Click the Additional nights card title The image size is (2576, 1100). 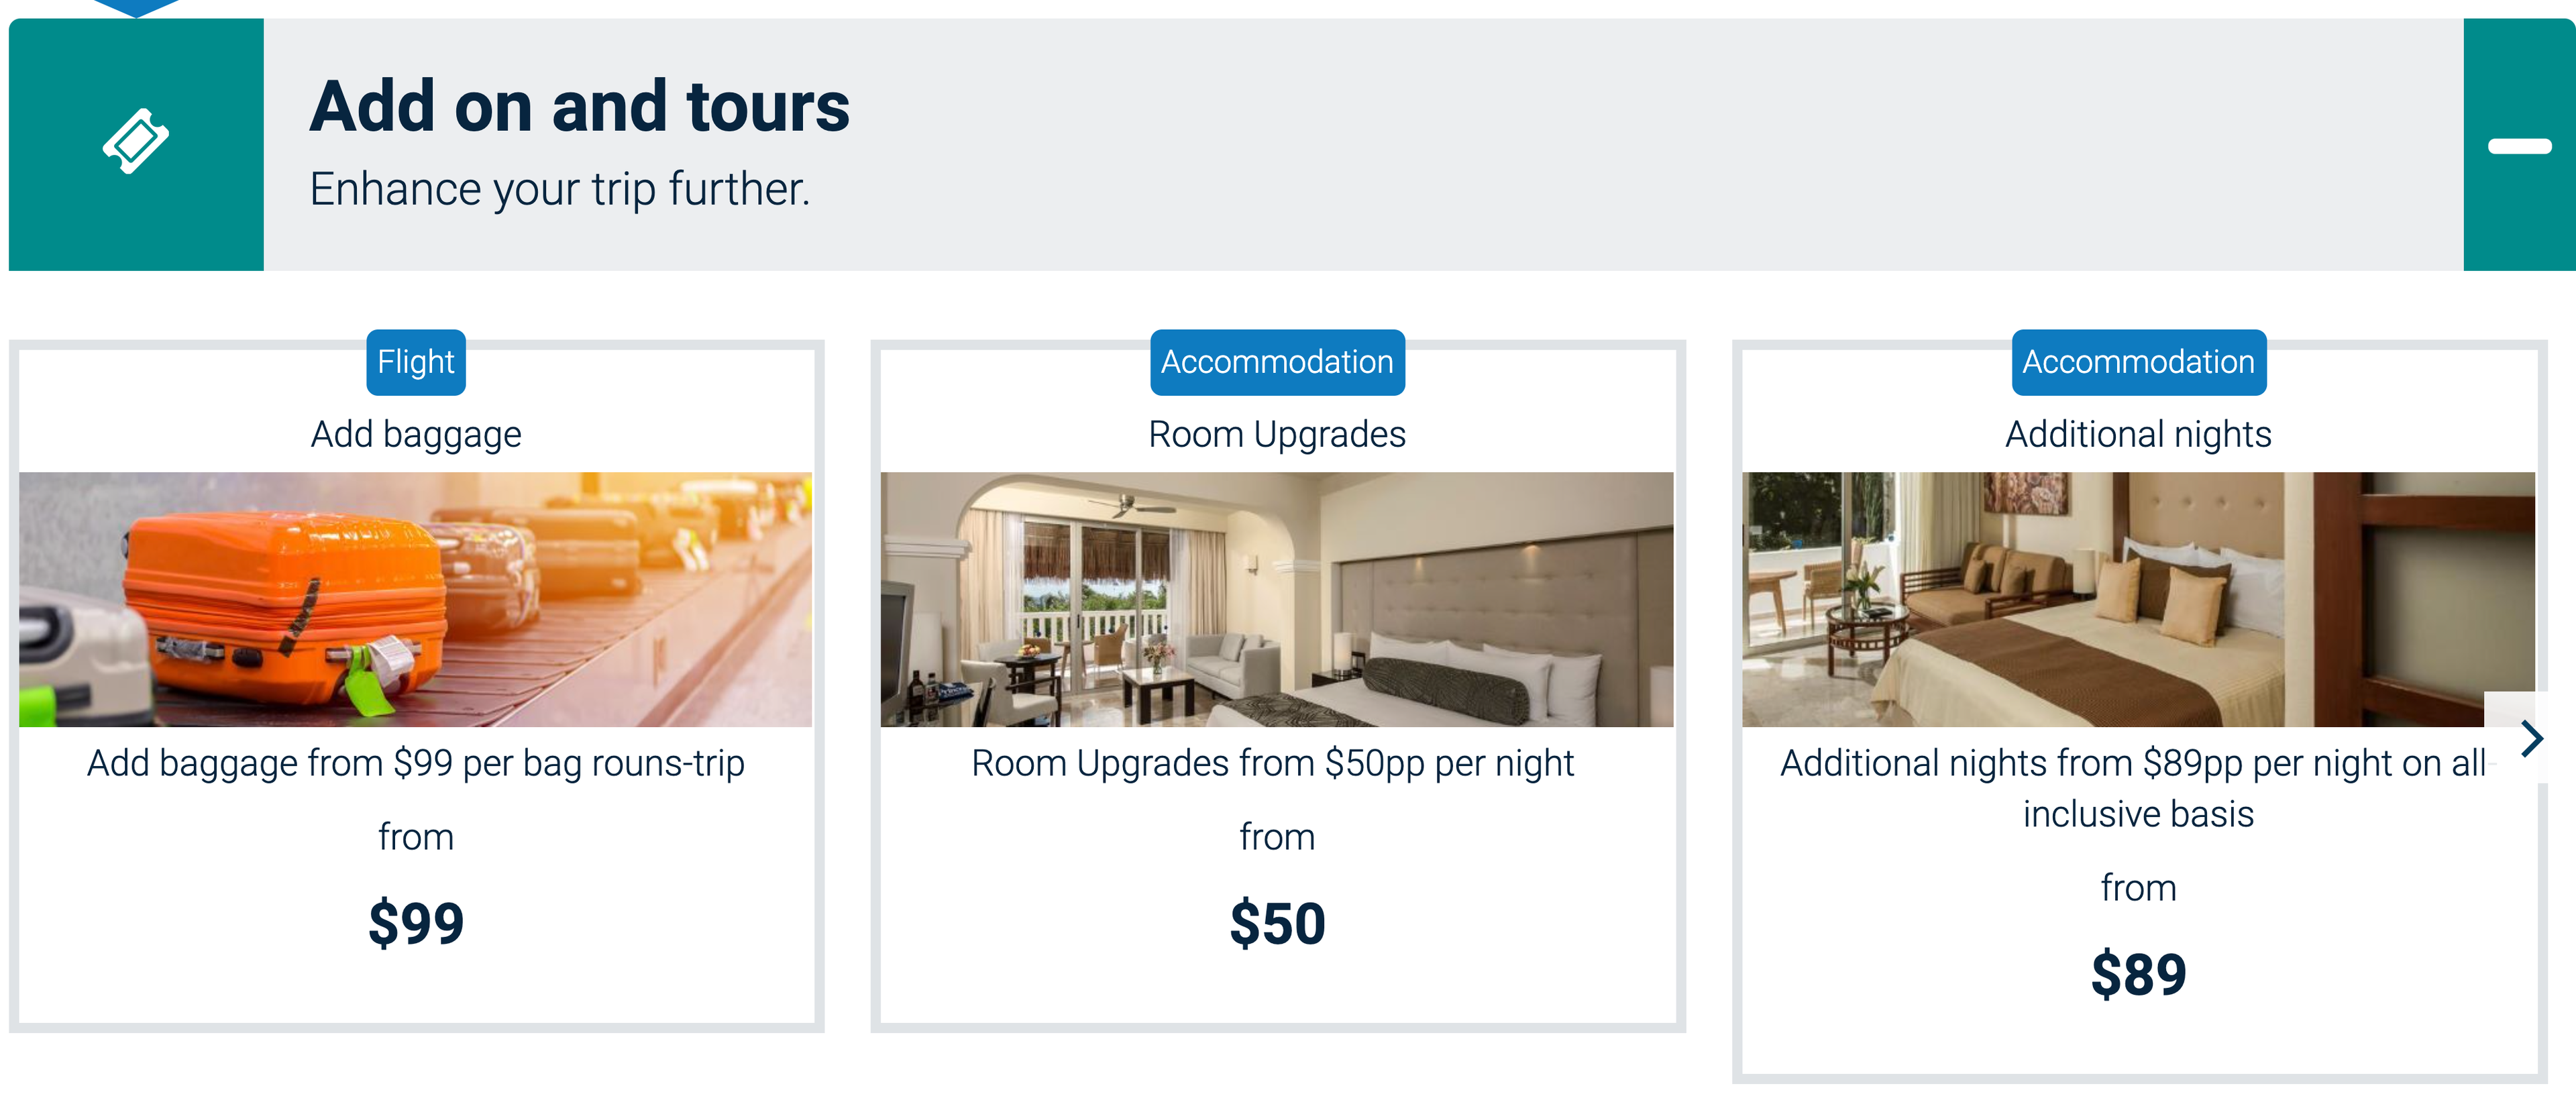click(2138, 435)
